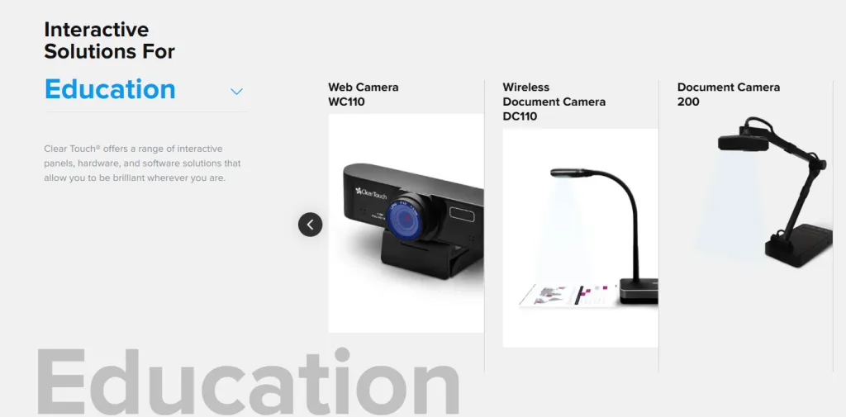Click the Clear Touch offers description paragraph
Screen dimensions: 846x417
(142, 163)
